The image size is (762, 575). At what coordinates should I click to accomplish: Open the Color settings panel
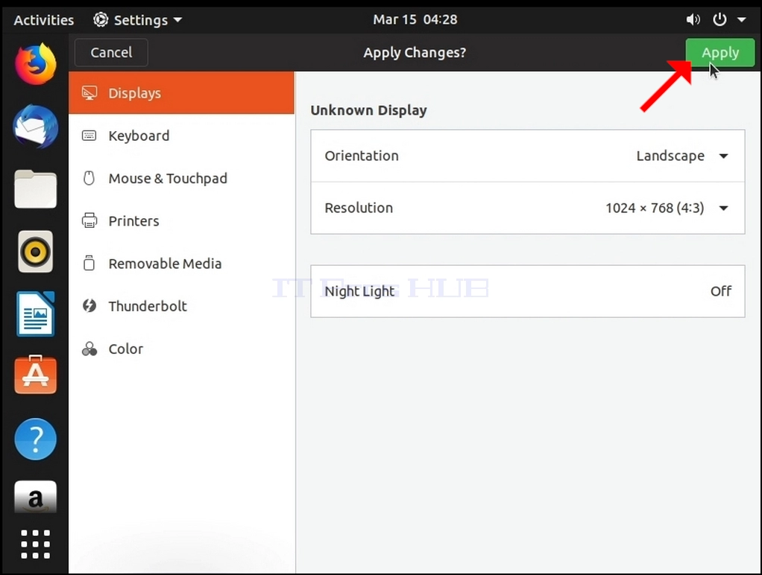(181, 349)
